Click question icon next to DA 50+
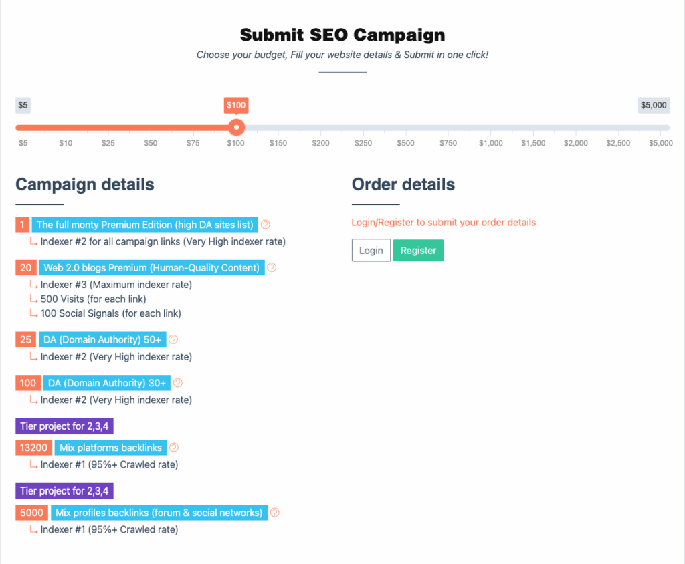 (x=173, y=339)
